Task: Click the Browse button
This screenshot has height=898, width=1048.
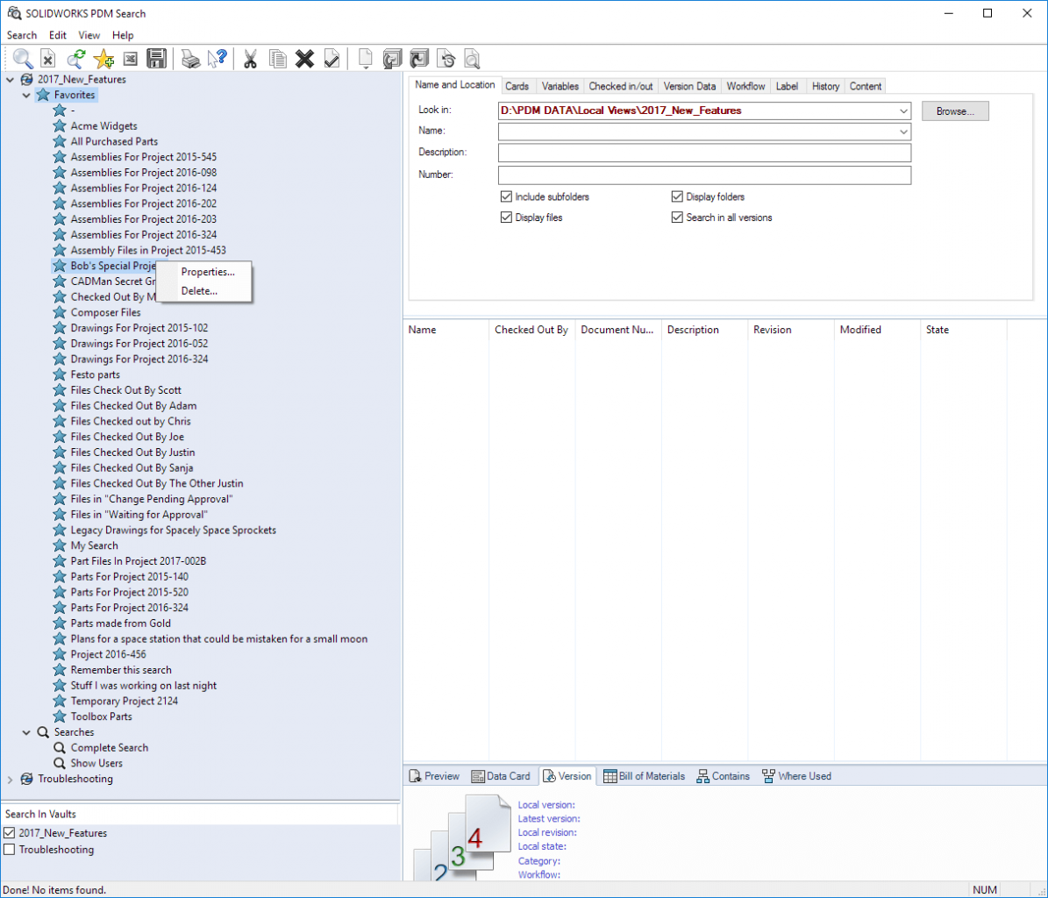Action: 955,110
